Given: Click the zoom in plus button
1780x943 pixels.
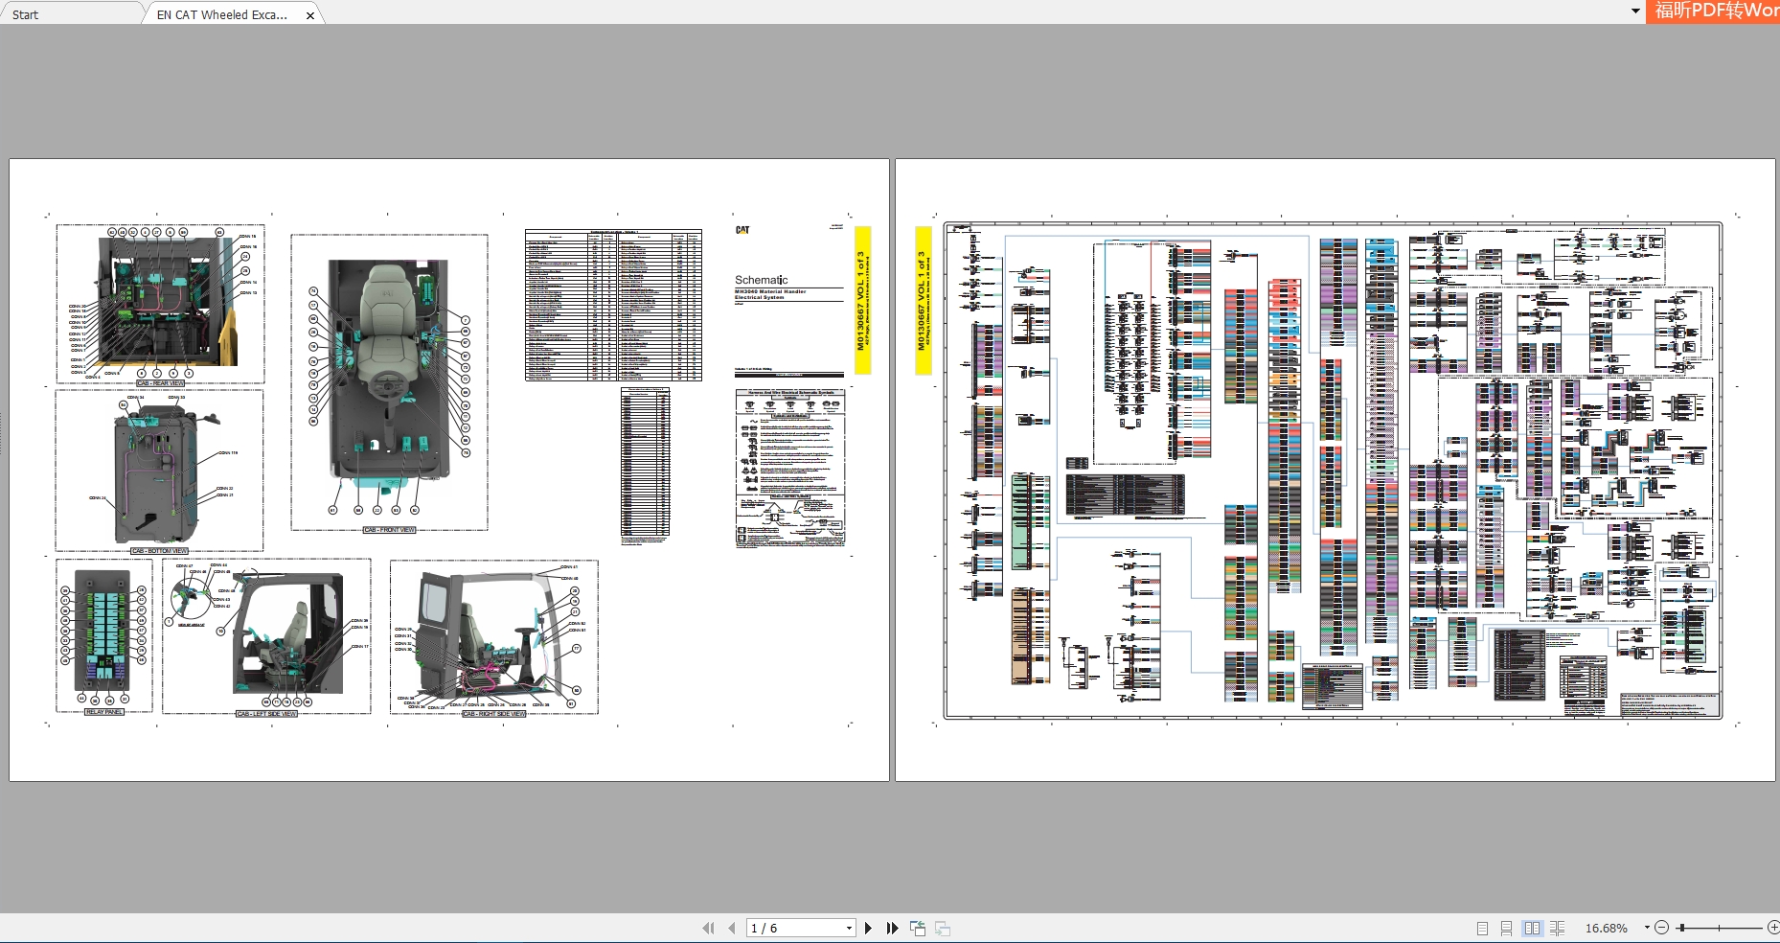Looking at the screenshot, I should tap(1773, 928).
